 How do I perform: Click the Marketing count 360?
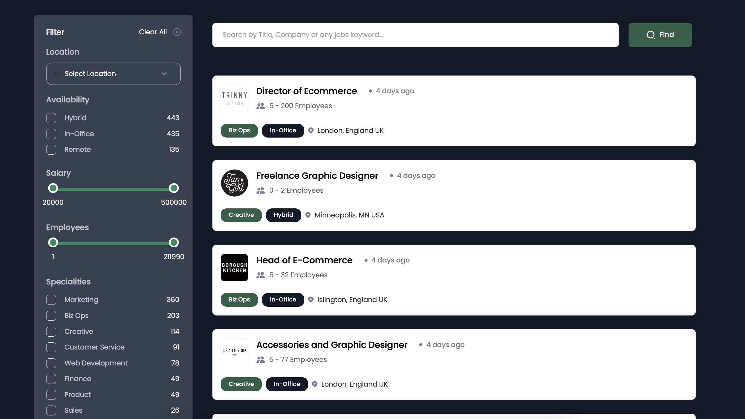coord(173,300)
